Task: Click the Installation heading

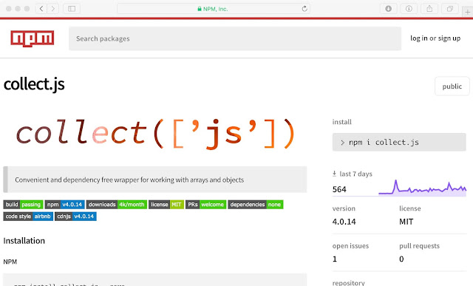Action: click(24, 241)
